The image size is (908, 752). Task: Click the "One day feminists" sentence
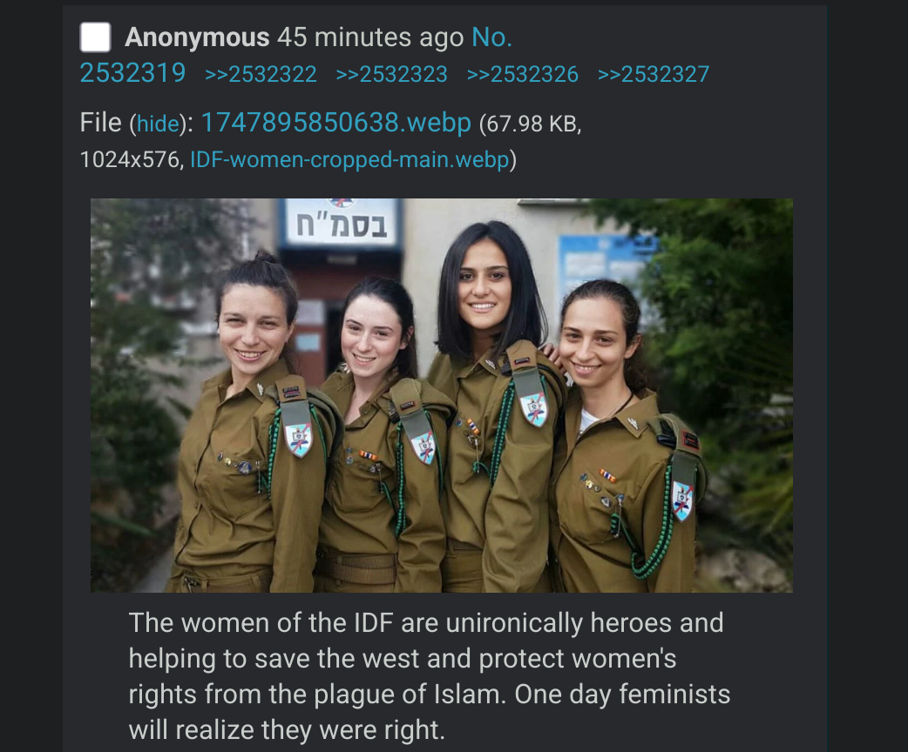[622, 695]
